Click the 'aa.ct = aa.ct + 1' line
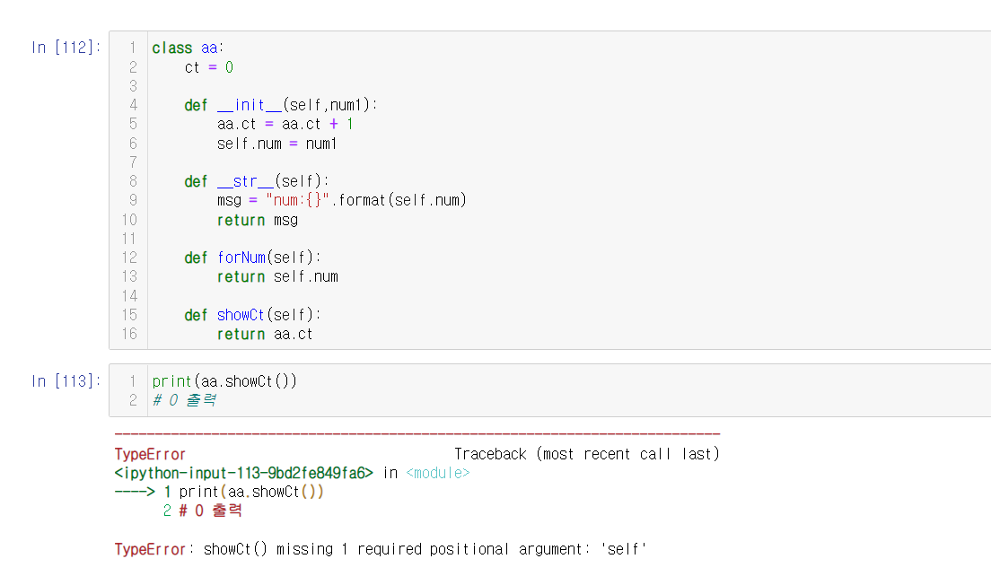The width and height of the screenshot is (991, 585). pos(285,125)
